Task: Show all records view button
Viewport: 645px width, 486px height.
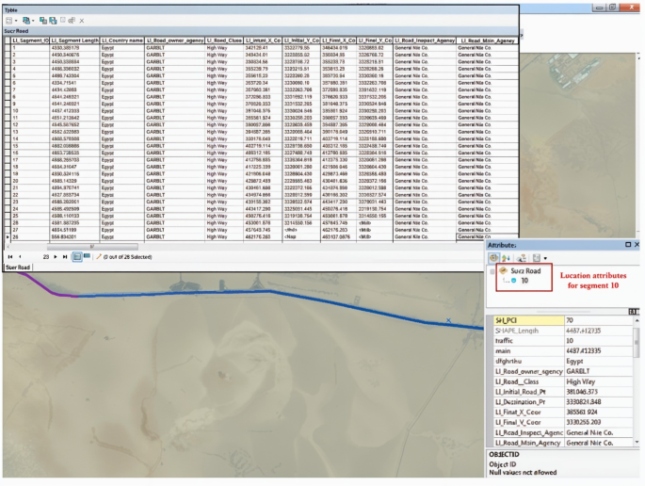Action: [x=75, y=256]
